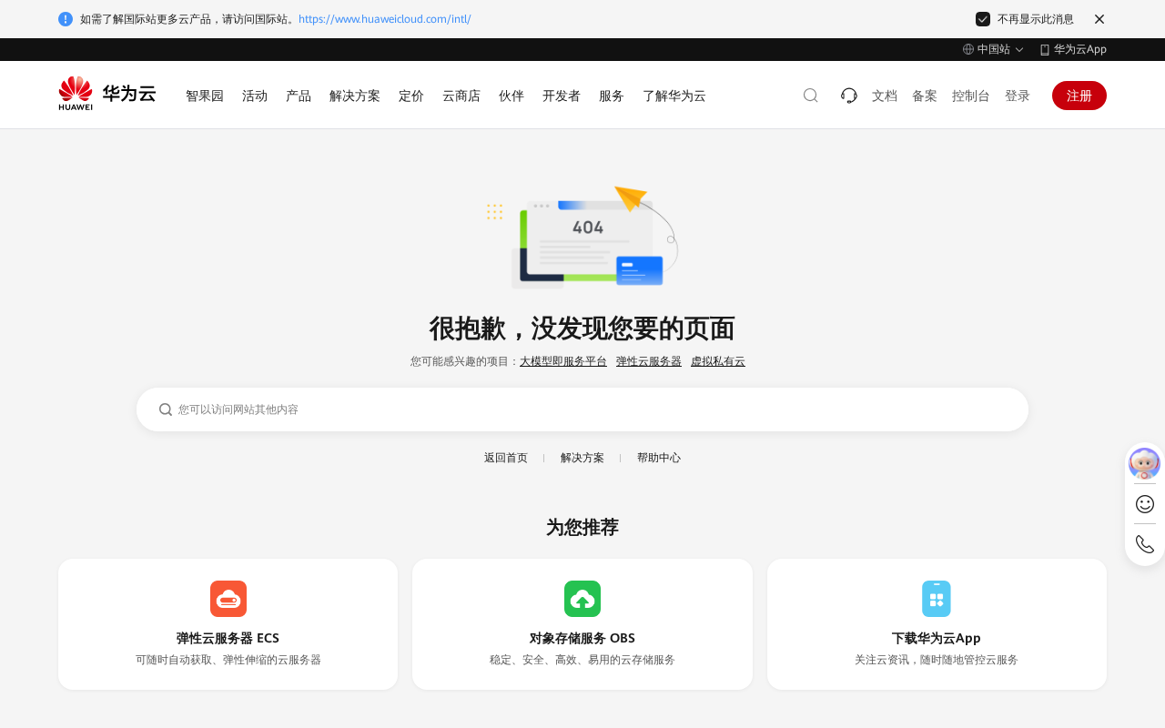Open the huaweicloud.com/intl link

[385, 19]
